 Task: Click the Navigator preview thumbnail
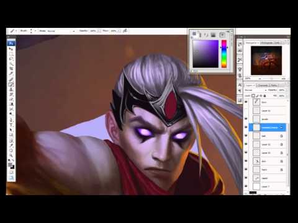[266, 61]
